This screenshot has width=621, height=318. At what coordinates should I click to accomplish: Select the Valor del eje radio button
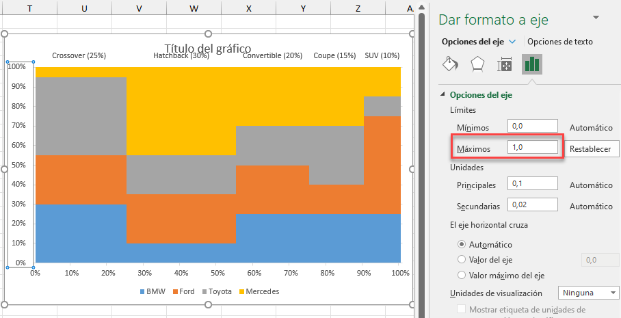pos(462,260)
